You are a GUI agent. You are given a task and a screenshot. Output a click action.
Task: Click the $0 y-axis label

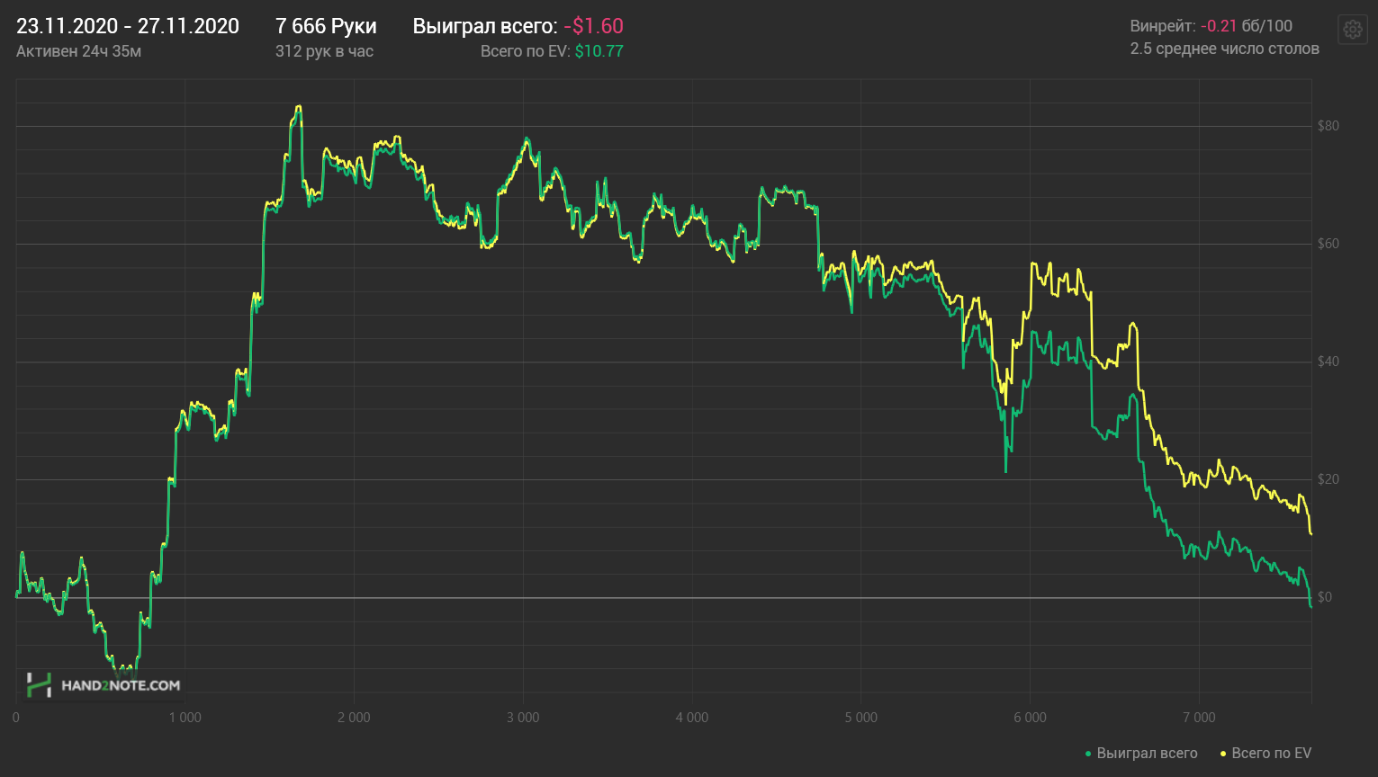pos(1325,597)
